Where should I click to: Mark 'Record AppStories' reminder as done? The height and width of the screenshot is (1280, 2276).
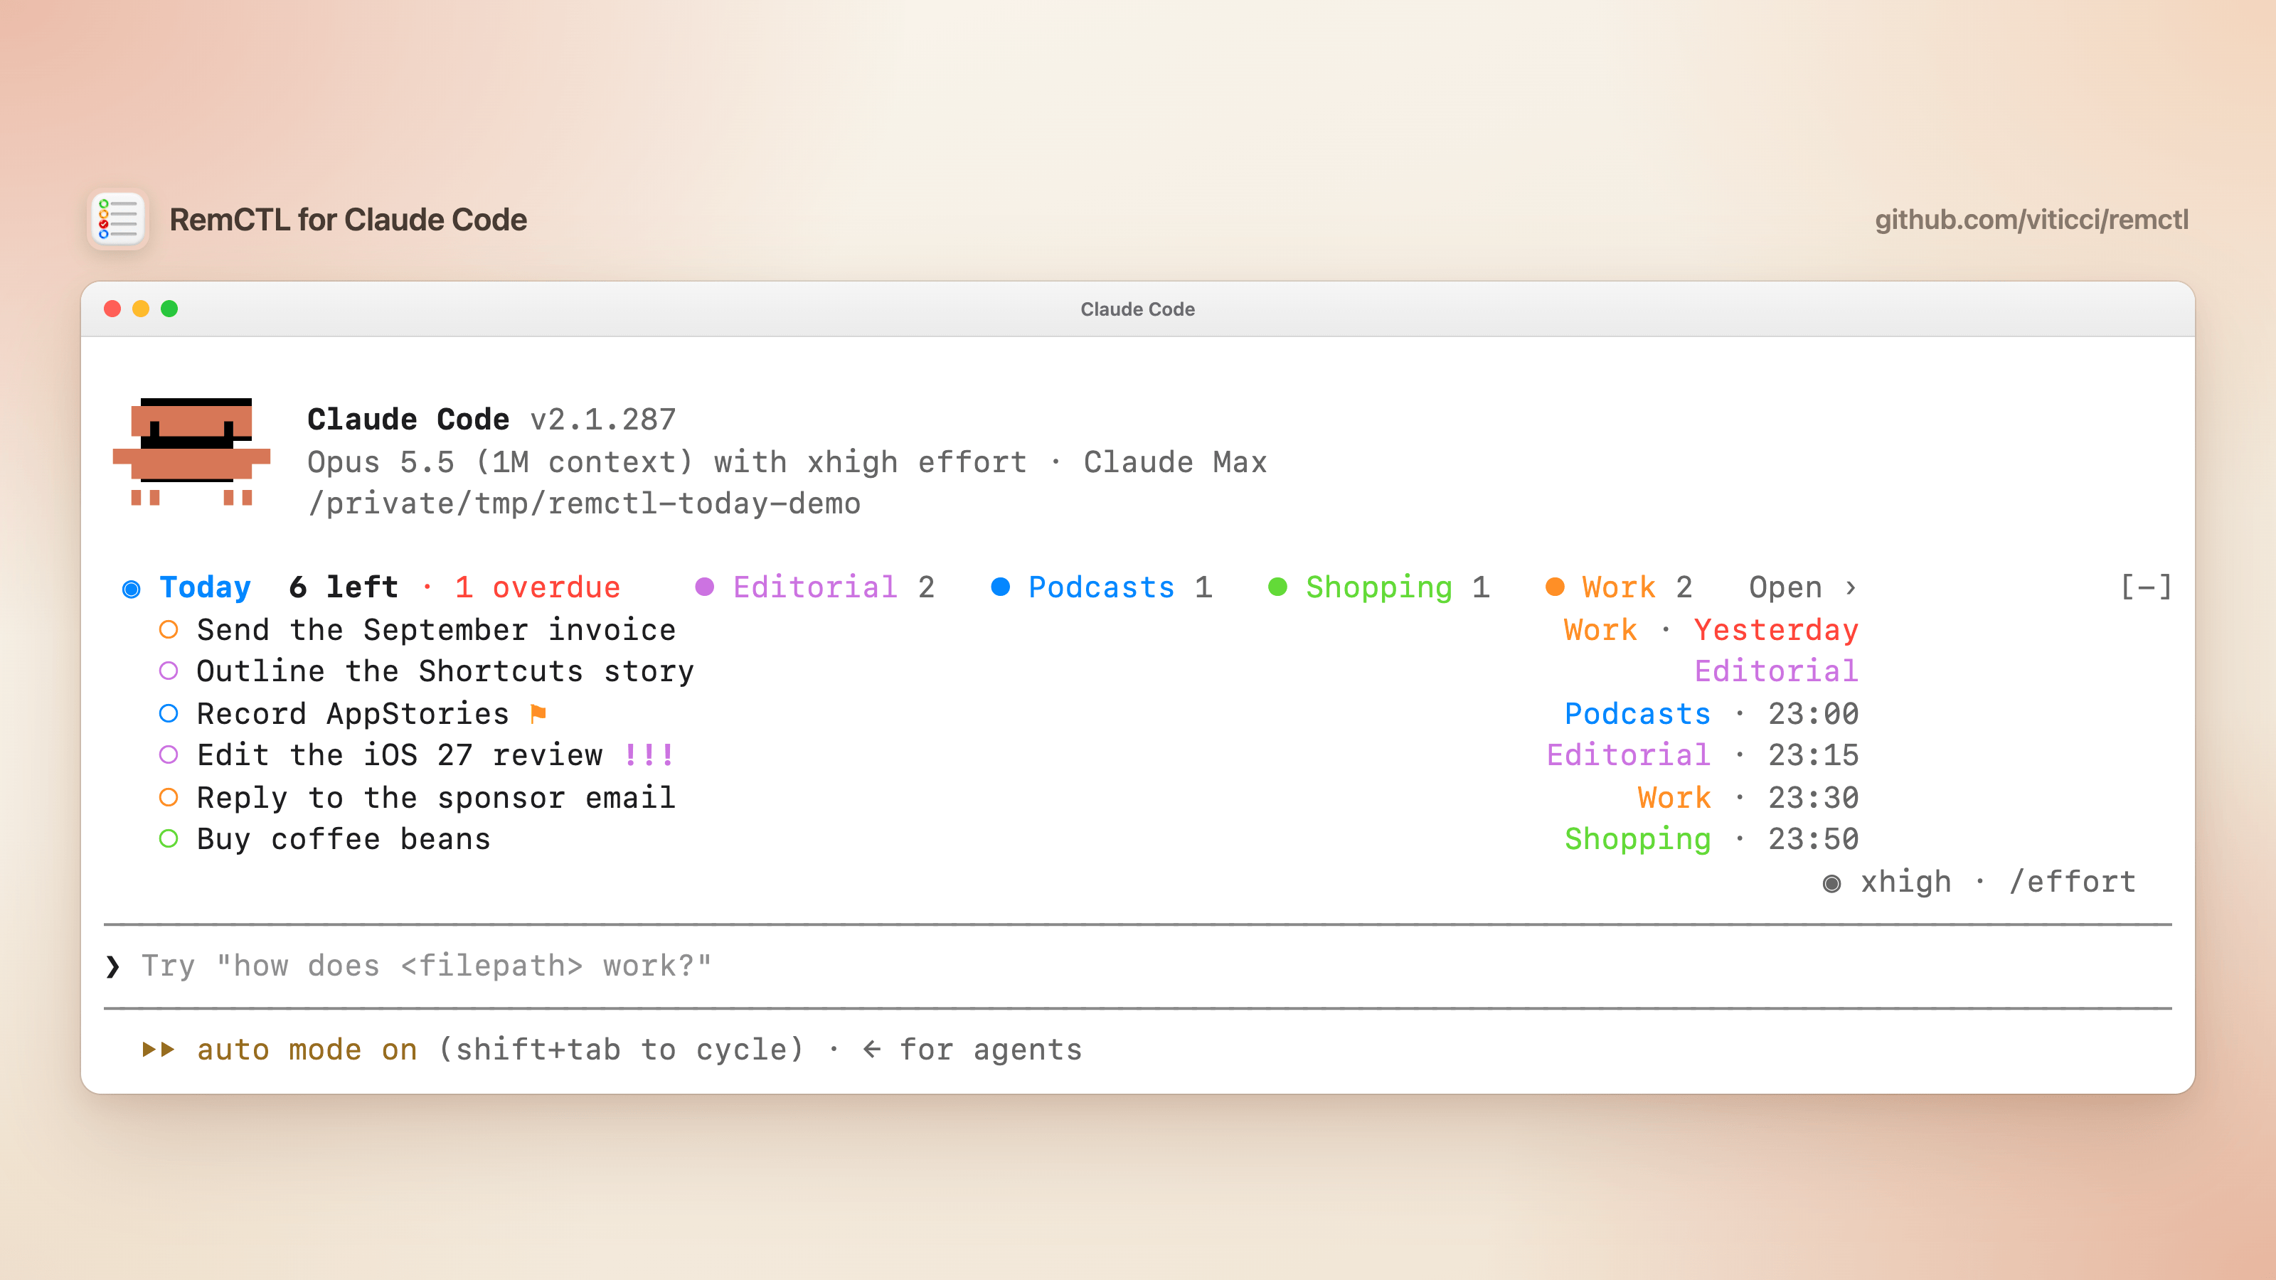(x=169, y=713)
